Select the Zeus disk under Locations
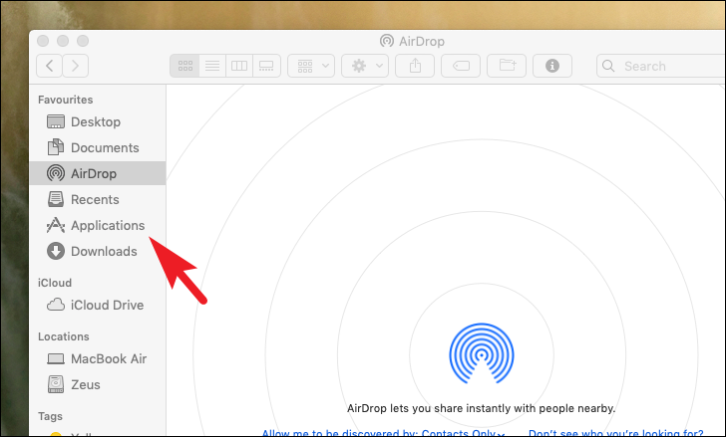This screenshot has height=437, width=726. click(98, 384)
